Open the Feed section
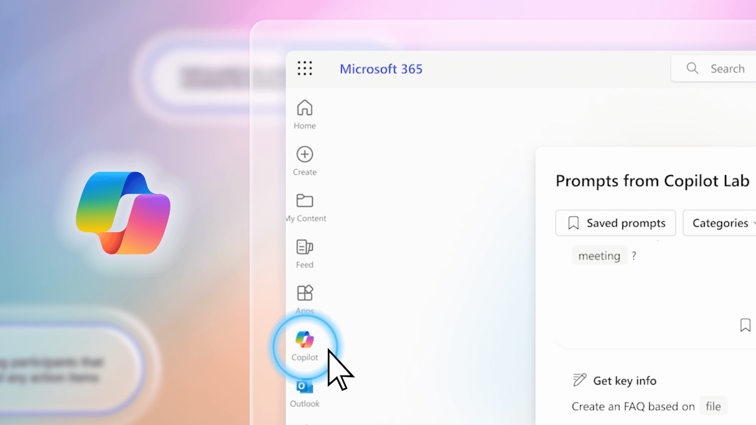Image resolution: width=756 pixels, height=425 pixels. (x=304, y=253)
